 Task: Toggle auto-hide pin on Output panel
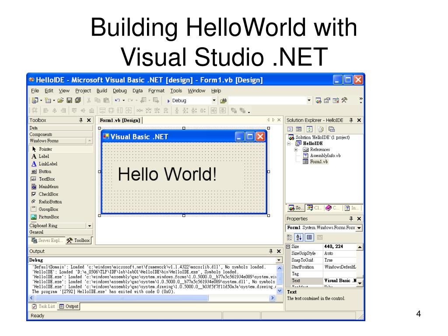[x=271, y=251]
